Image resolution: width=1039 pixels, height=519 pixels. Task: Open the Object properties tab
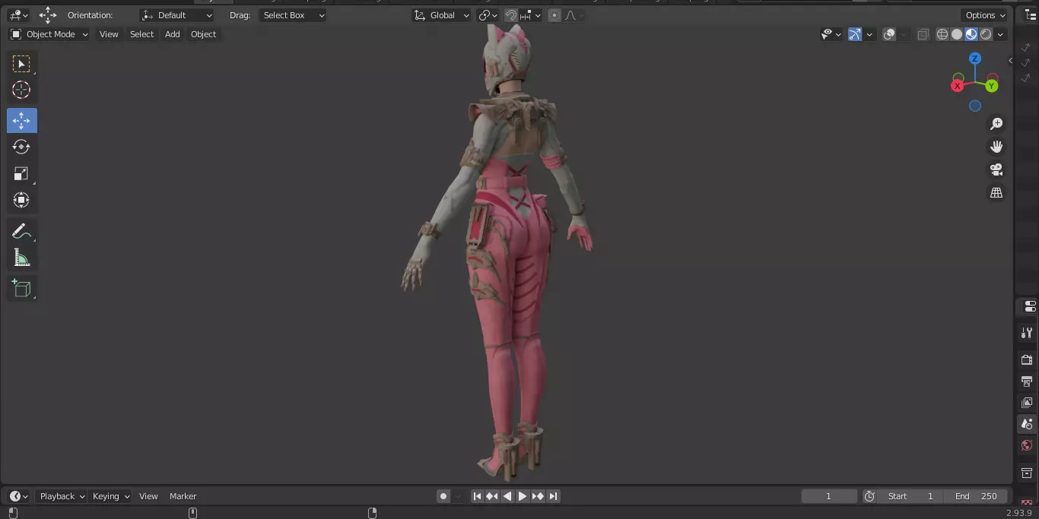[1027, 473]
